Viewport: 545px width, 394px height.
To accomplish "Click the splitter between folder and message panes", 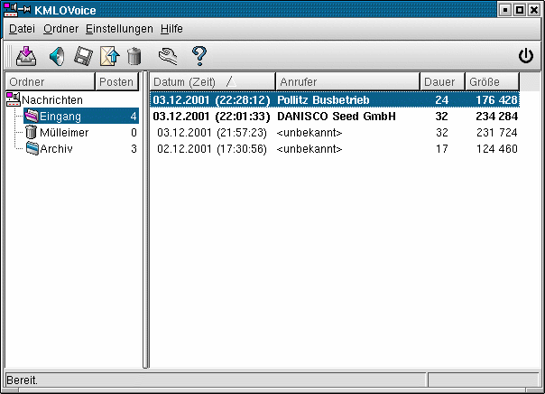I will (146, 220).
